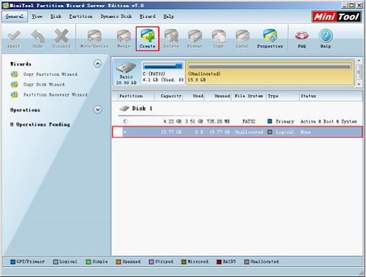
Task: Click the Logical legend swatch
Action: pos(55,262)
